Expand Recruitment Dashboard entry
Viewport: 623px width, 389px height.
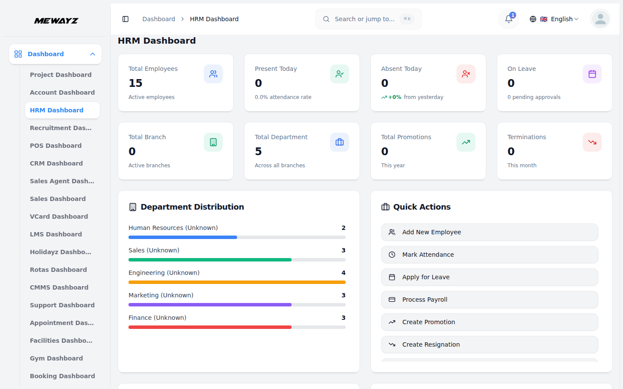(61, 128)
